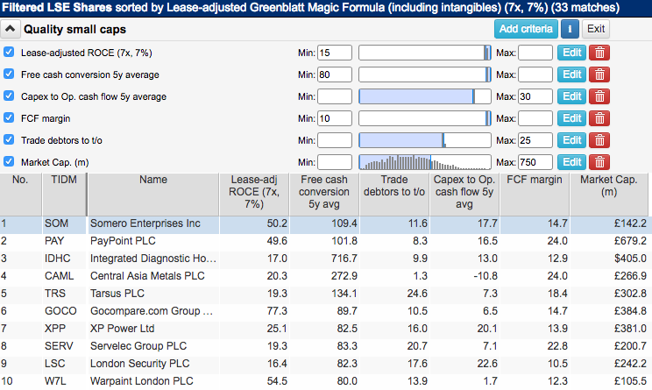Uncheck Capex to Op. cash flow 5y average
The width and height of the screenshot is (652, 390).
[9, 96]
